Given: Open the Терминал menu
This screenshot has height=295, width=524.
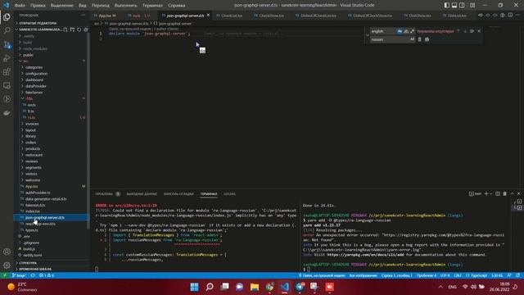Looking at the screenshot, I should [x=152, y=6].
